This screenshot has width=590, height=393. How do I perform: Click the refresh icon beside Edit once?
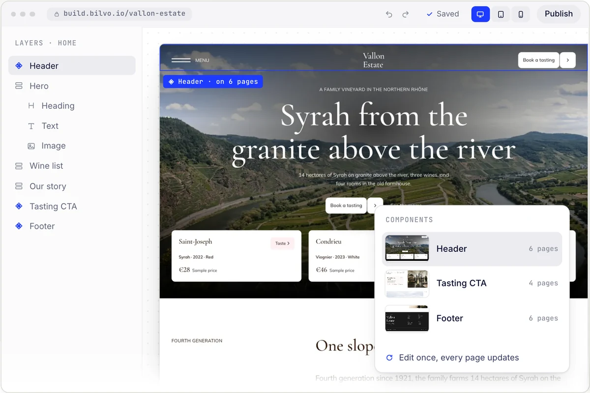389,358
